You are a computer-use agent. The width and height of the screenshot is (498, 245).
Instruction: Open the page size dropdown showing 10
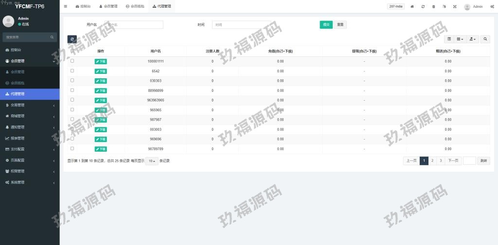[152, 161]
